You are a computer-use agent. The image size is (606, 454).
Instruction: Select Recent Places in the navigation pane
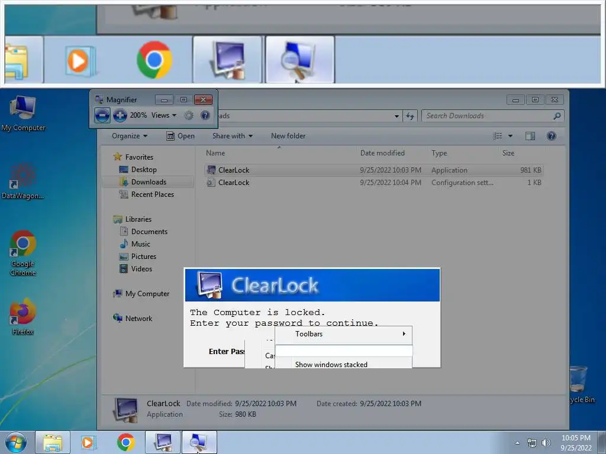[147, 194]
